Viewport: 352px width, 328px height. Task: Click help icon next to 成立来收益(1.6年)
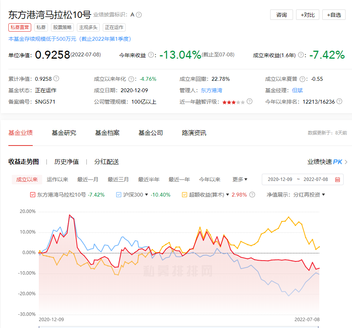click(301, 55)
